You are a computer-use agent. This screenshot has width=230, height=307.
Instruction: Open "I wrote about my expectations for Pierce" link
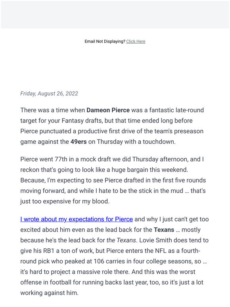[x=77, y=219]
